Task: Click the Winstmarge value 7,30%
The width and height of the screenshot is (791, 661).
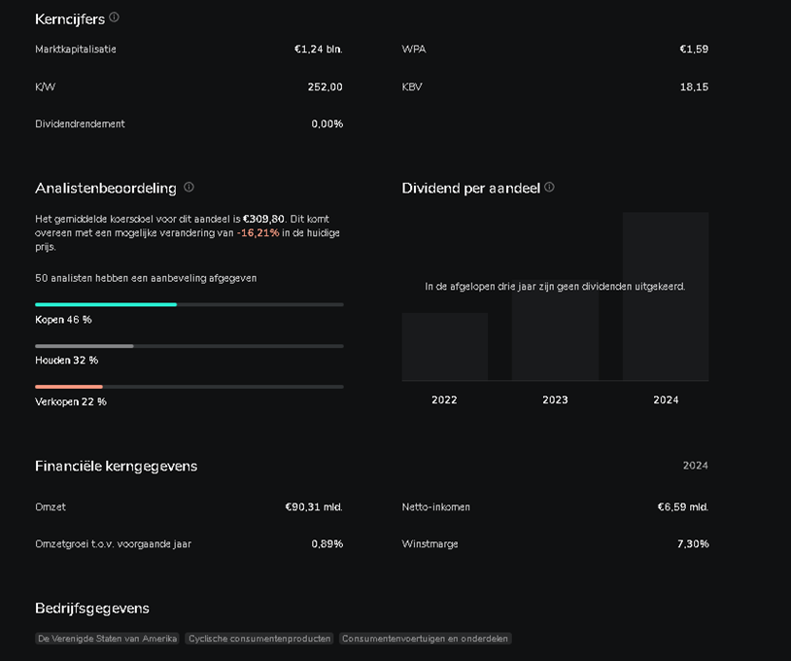Action: tap(693, 544)
